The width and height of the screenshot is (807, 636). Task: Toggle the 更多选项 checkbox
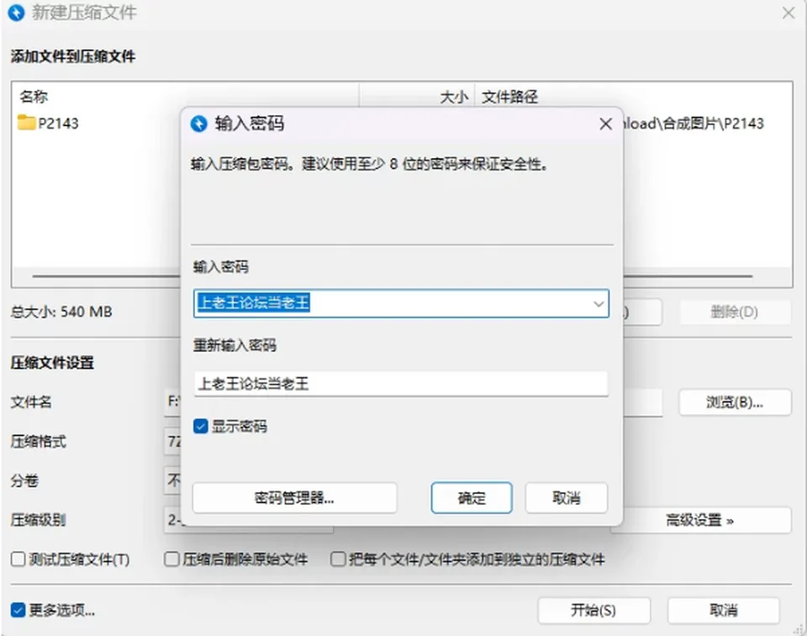pyautogui.click(x=18, y=610)
